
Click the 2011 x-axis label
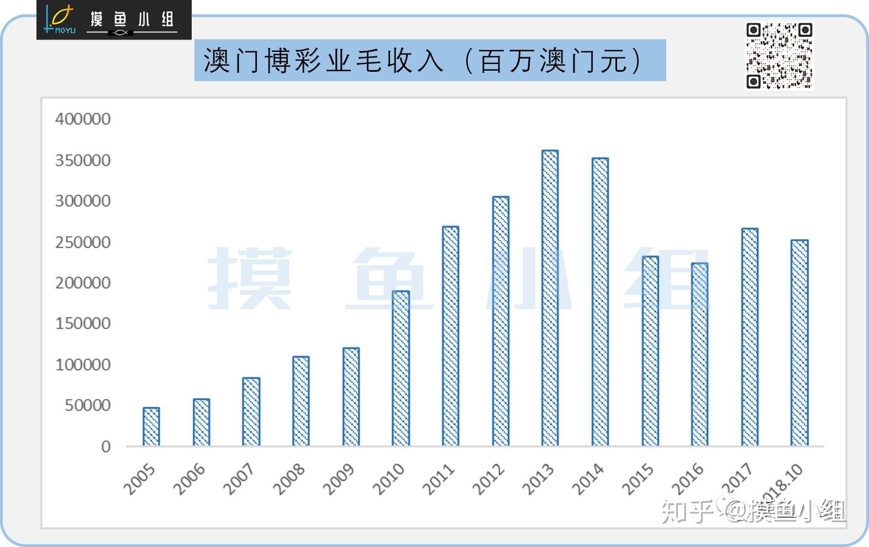pyautogui.click(x=439, y=479)
